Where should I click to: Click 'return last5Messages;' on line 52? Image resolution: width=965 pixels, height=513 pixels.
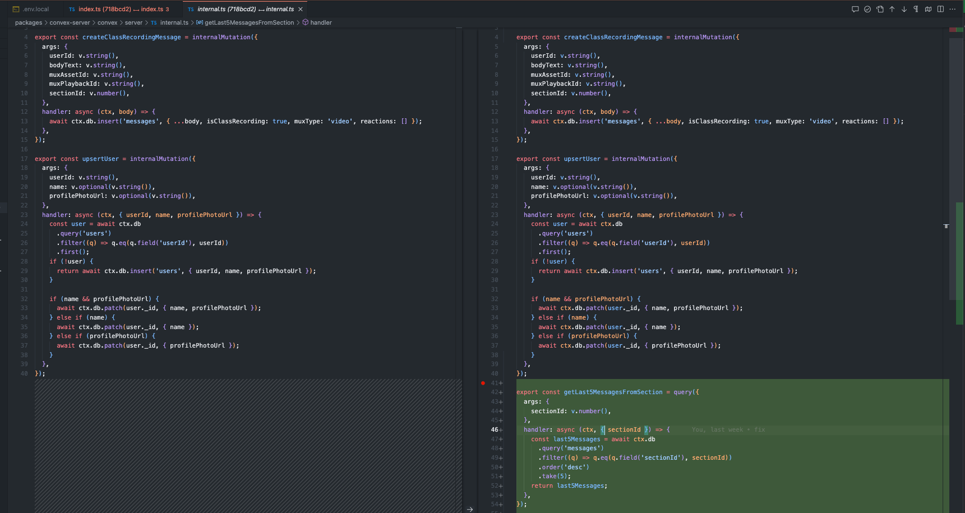tap(569, 486)
